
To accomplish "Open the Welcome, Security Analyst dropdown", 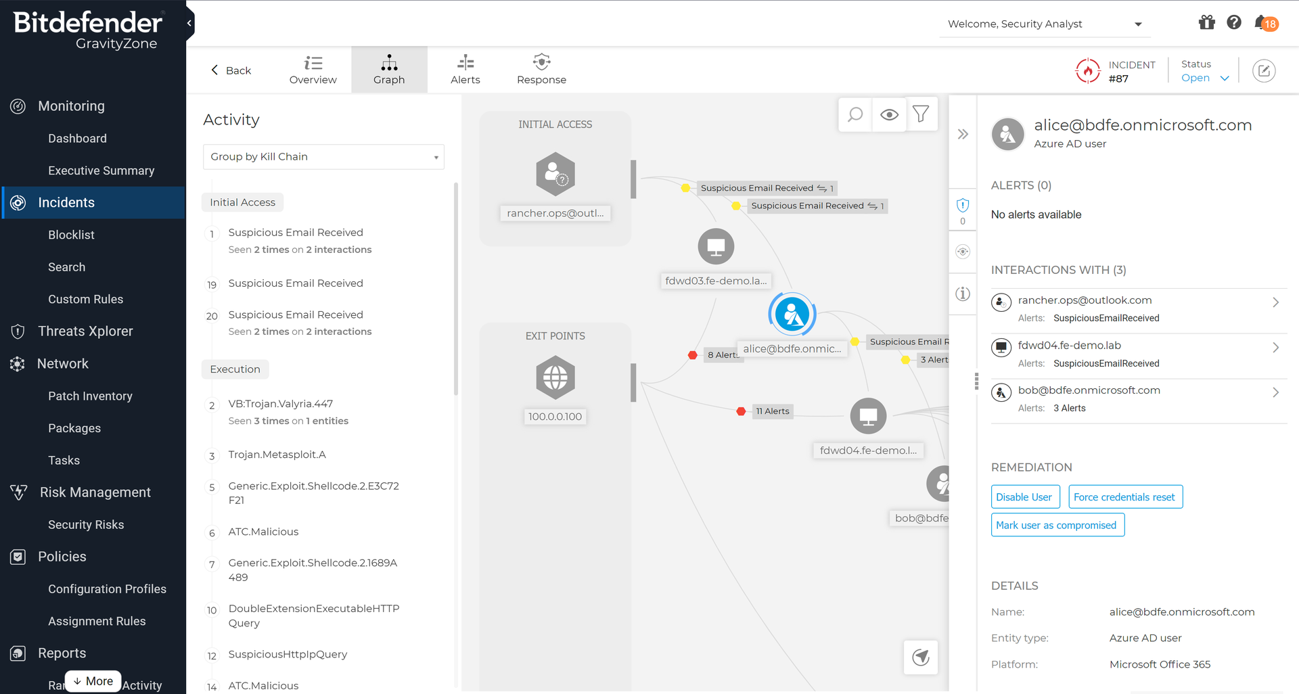I will (x=1045, y=24).
